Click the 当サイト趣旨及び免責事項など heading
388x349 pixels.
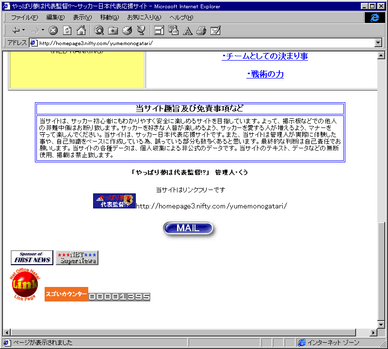pyautogui.click(x=190, y=109)
